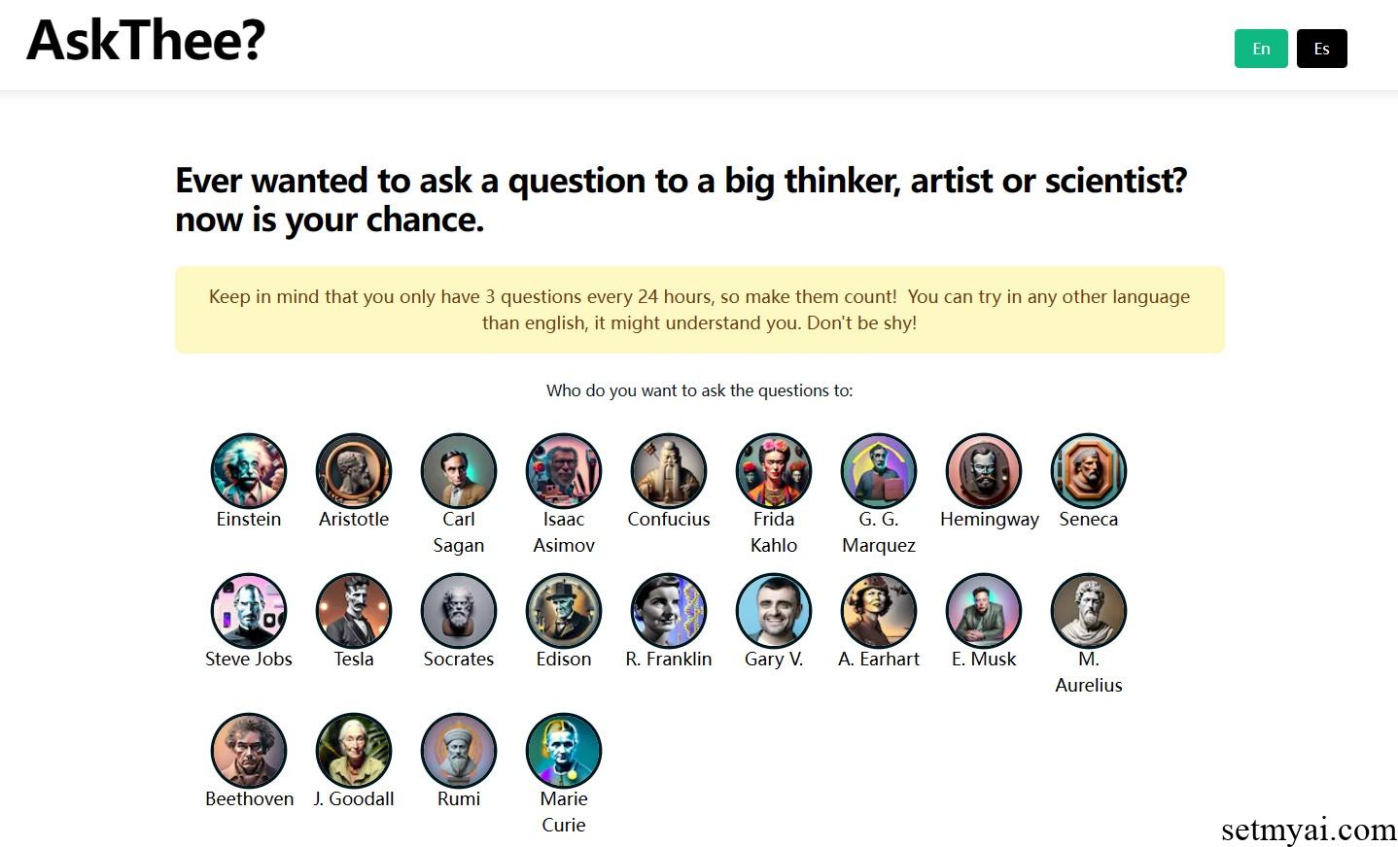Choose Aristotle's portrait
1398x847 pixels.
tap(354, 471)
